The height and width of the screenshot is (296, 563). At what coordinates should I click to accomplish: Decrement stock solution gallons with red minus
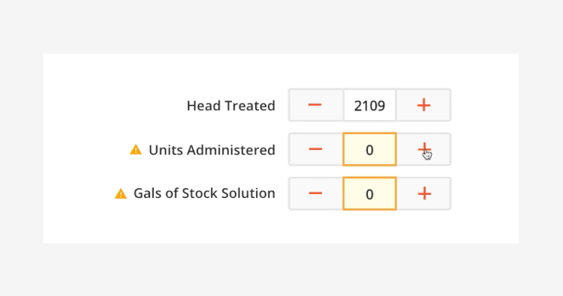click(x=315, y=193)
